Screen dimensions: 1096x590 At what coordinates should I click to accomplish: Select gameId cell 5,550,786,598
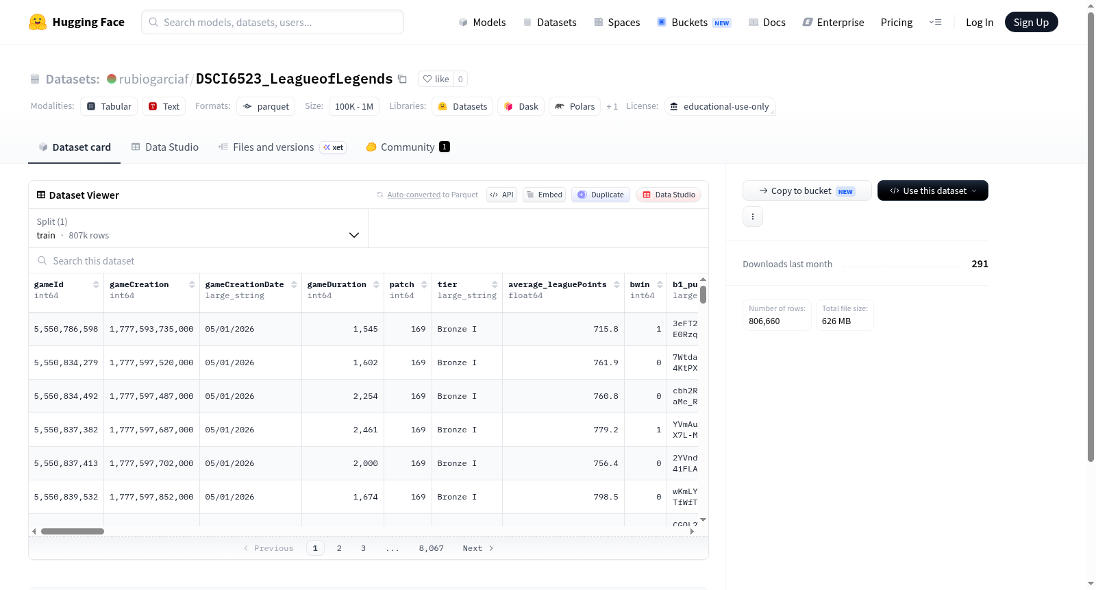[66, 329]
